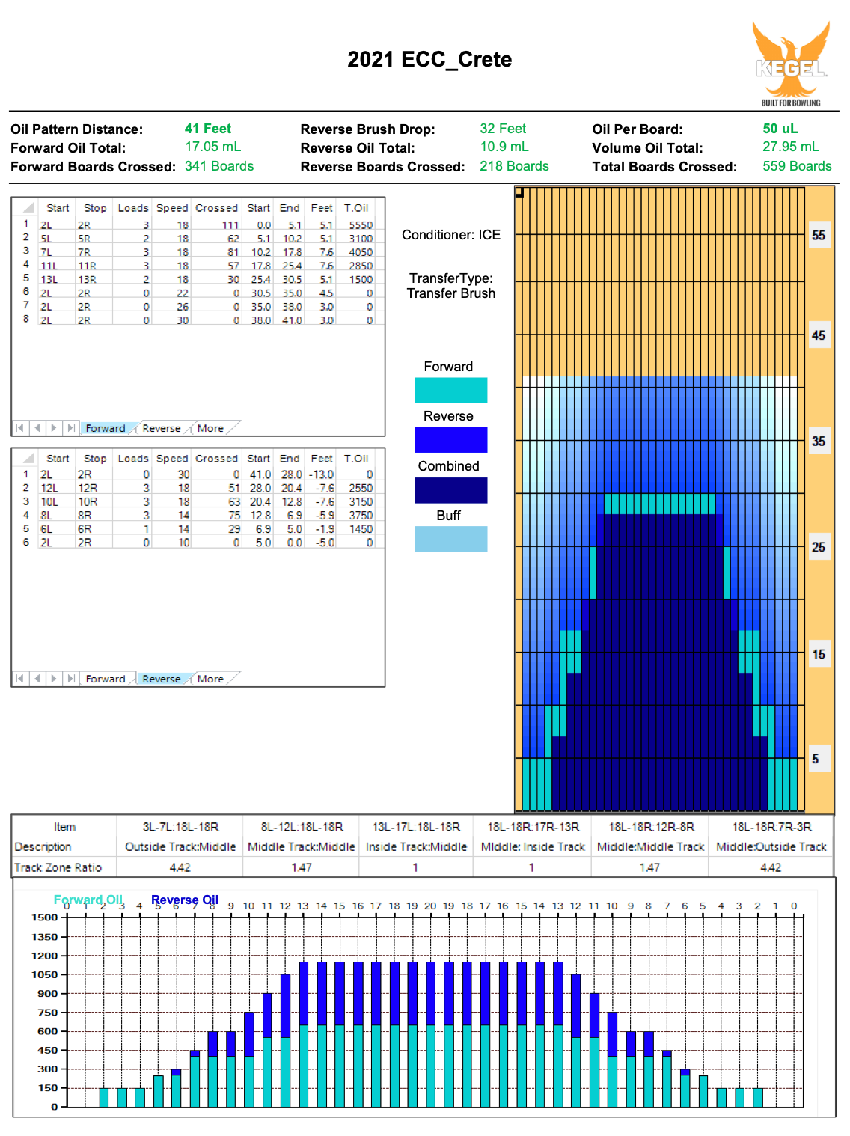Go to next sheet in forward table
The width and height of the screenshot is (850, 1136).
(53, 428)
